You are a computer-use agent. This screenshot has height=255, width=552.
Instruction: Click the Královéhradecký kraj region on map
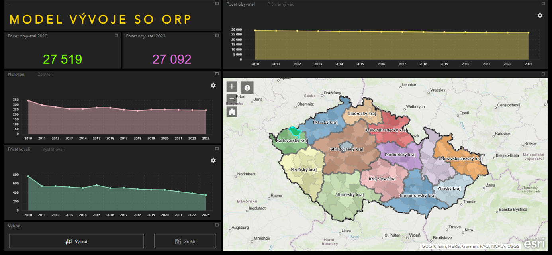click(386, 130)
